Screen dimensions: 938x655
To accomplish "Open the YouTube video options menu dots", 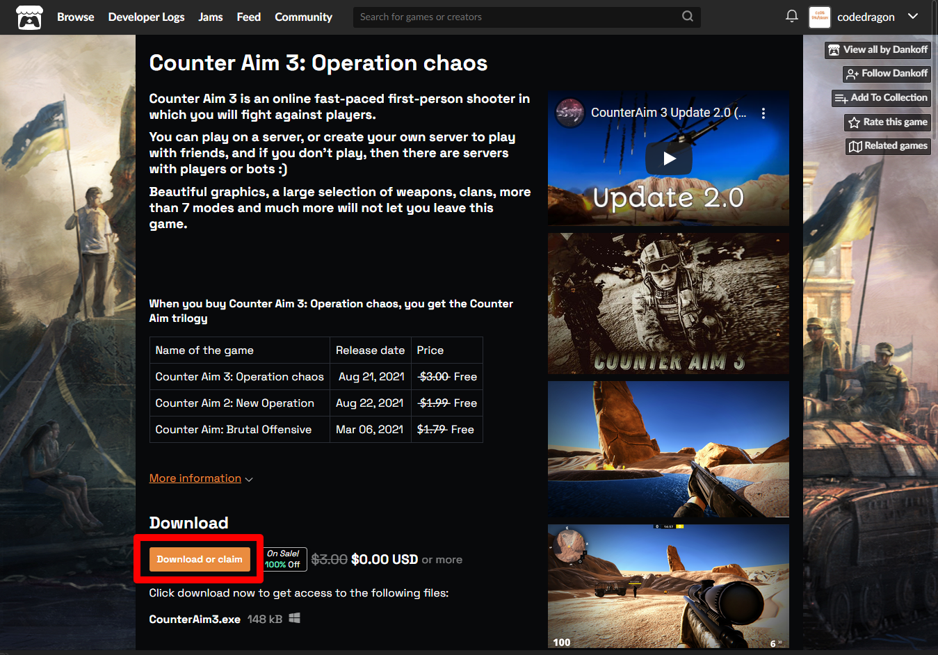I will pyautogui.click(x=763, y=113).
